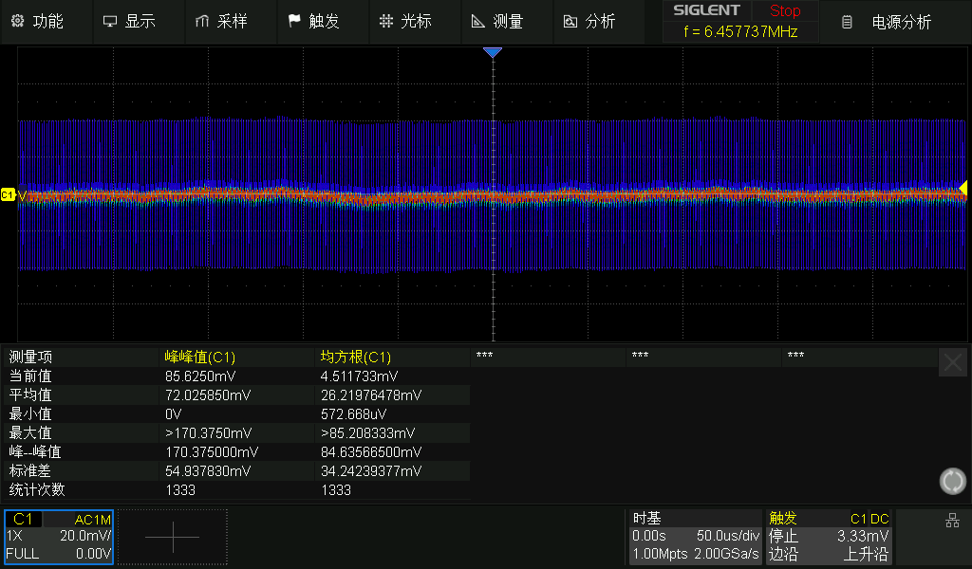Viewport: 972px width, 569px height.
Task: Reset statistics with the circular refresh icon
Action: [x=952, y=481]
